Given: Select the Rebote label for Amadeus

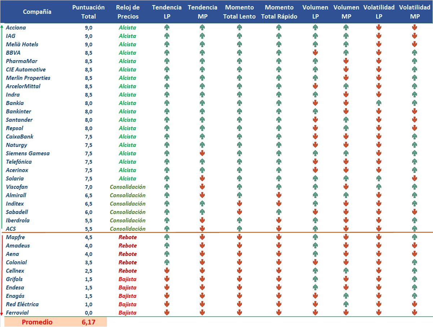Looking at the screenshot, I should pos(127,246).
